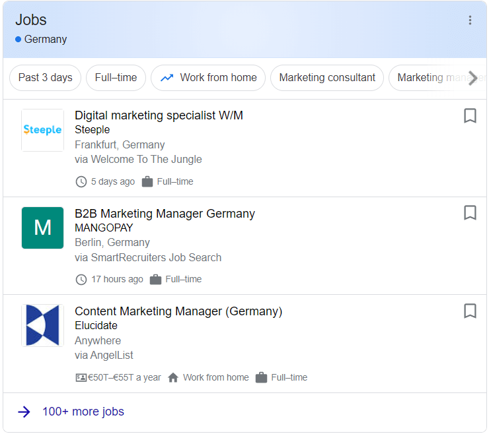Bookmark the Content Marketing Manager (Germany) job
Viewport: 489px width, 434px height.
(x=470, y=311)
